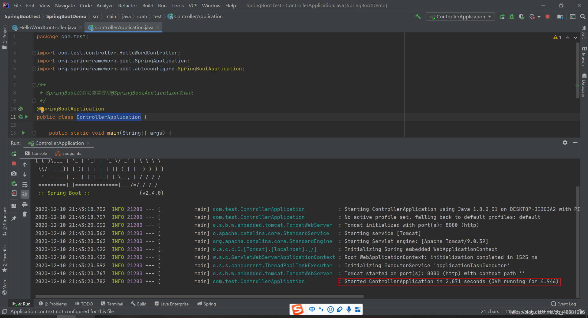588x318 pixels.
Task: Click the Exit icon in Run panel
Action: point(14,193)
